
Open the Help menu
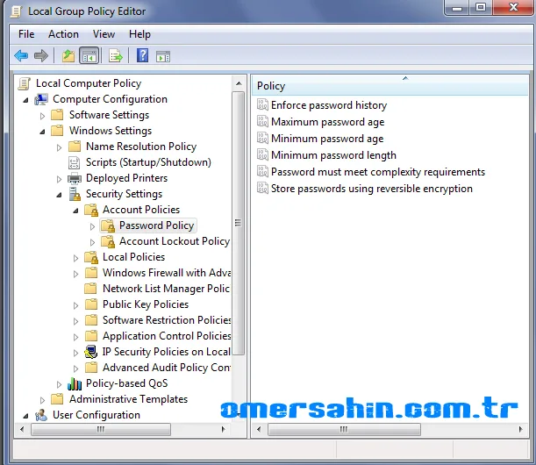[x=139, y=34]
